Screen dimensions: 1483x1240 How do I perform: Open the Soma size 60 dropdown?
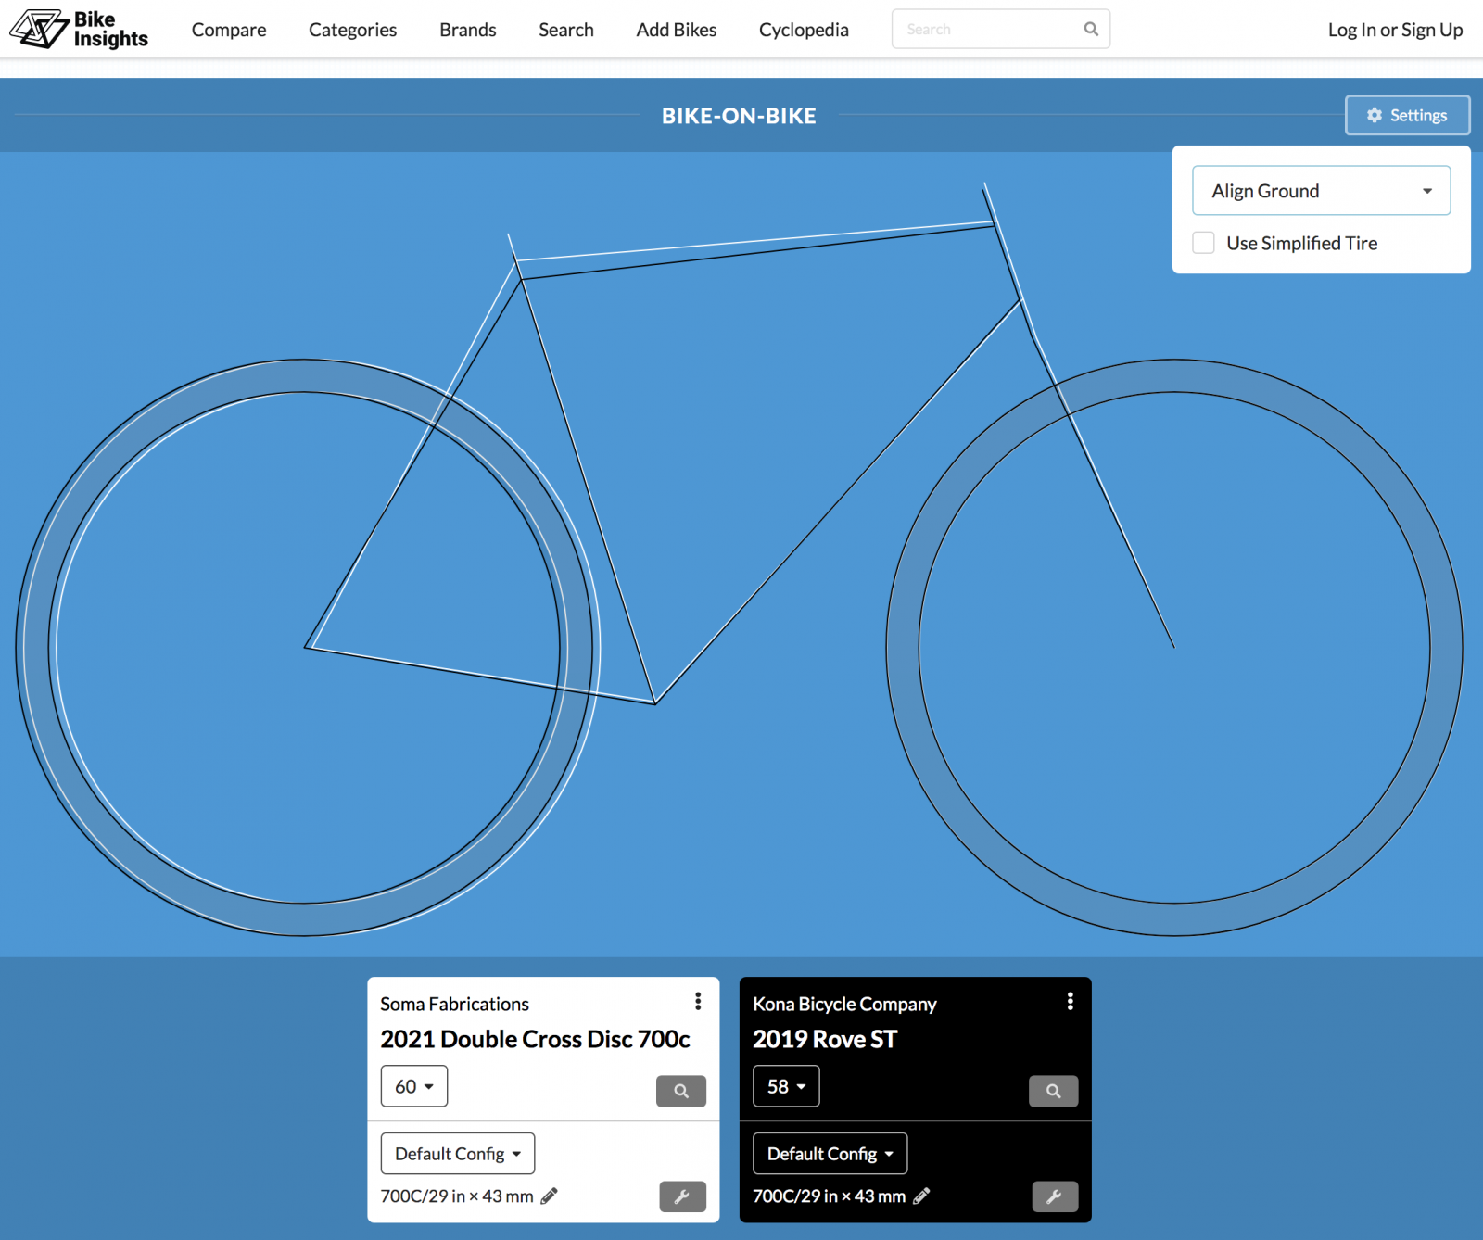pyautogui.click(x=414, y=1086)
